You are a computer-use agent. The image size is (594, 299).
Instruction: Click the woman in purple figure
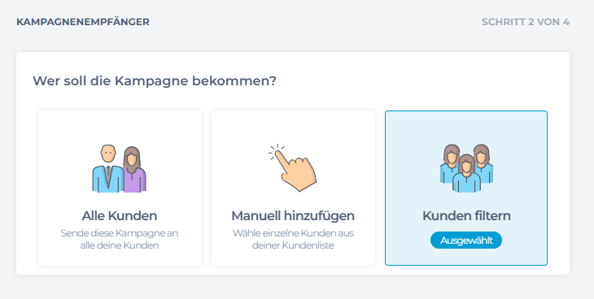[134, 170]
